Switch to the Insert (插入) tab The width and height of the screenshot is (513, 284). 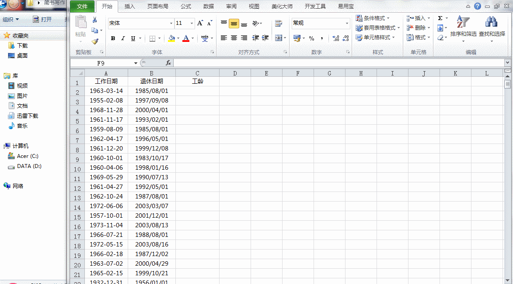point(129,6)
